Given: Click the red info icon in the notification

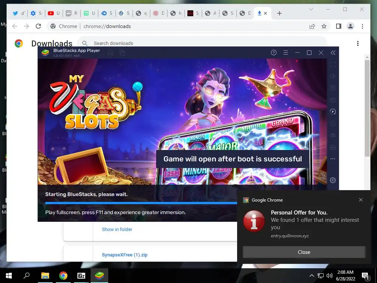Looking at the screenshot, I should tap(254, 221).
